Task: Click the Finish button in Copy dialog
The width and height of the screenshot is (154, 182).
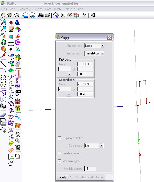Action: (x=62, y=177)
